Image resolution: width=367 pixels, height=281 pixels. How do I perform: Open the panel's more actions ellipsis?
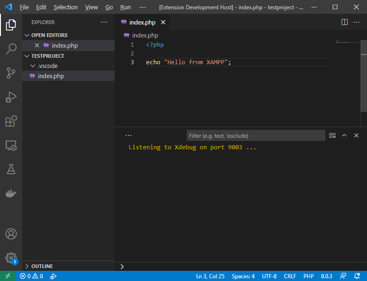[x=128, y=135]
